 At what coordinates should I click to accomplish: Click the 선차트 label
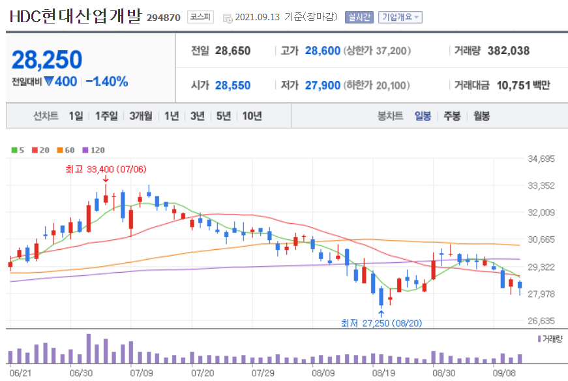[x=46, y=116]
